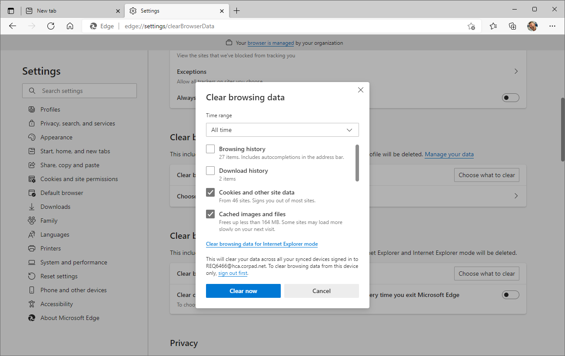Image resolution: width=565 pixels, height=356 pixels.
Task: Click the sign out first link
Action: tap(233, 273)
